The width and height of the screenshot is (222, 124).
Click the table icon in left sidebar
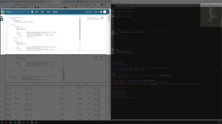point(2,20)
